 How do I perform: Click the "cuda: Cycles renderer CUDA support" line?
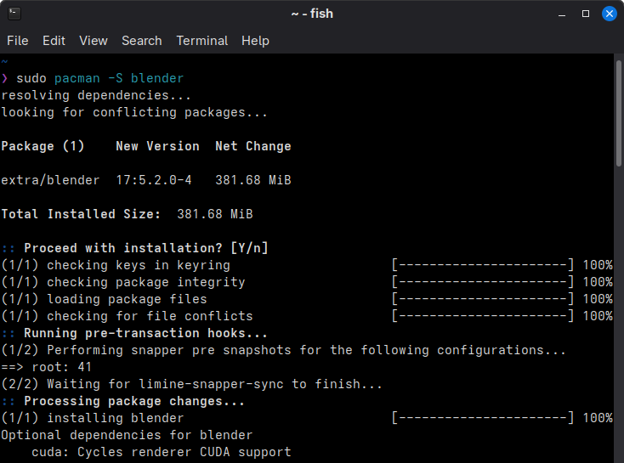162,452
